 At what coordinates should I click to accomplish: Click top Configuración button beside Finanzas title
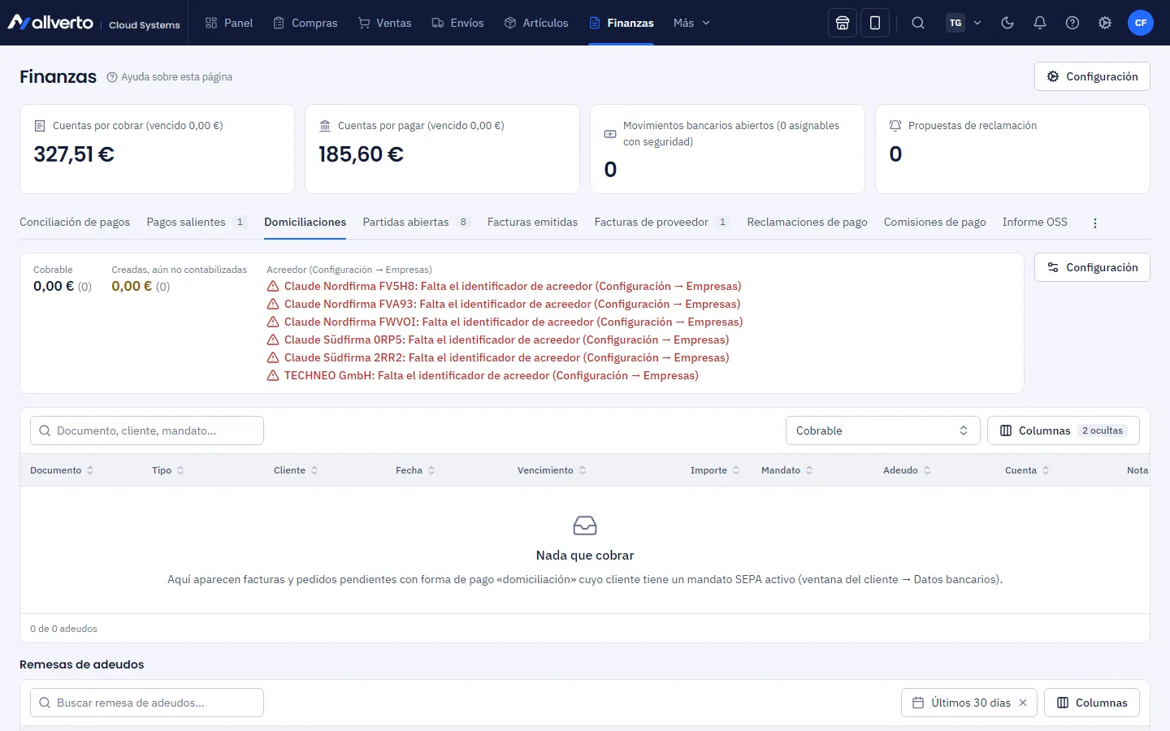(1092, 76)
